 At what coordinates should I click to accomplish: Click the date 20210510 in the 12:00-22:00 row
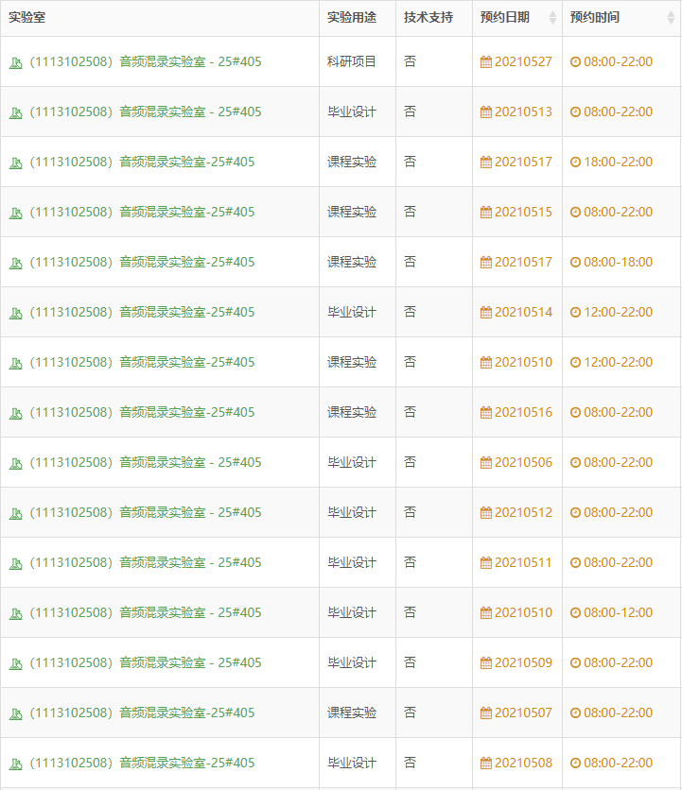pos(524,362)
